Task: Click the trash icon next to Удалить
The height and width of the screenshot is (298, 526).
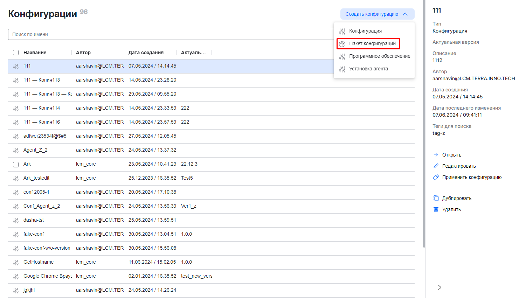Action: click(436, 209)
